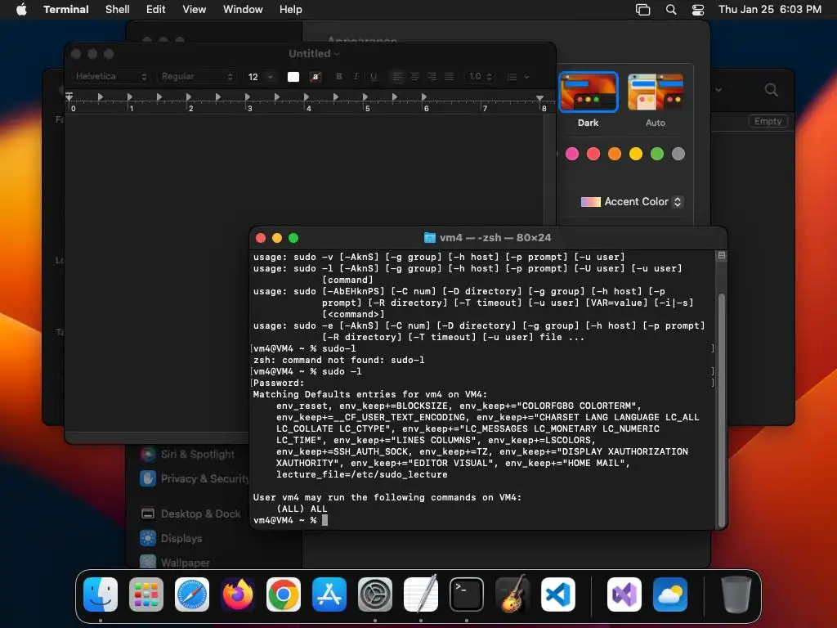Viewport: 837px width, 628px height.
Task: Click the Terminal scrollback marker icon at top right
Action: pyautogui.click(x=722, y=256)
